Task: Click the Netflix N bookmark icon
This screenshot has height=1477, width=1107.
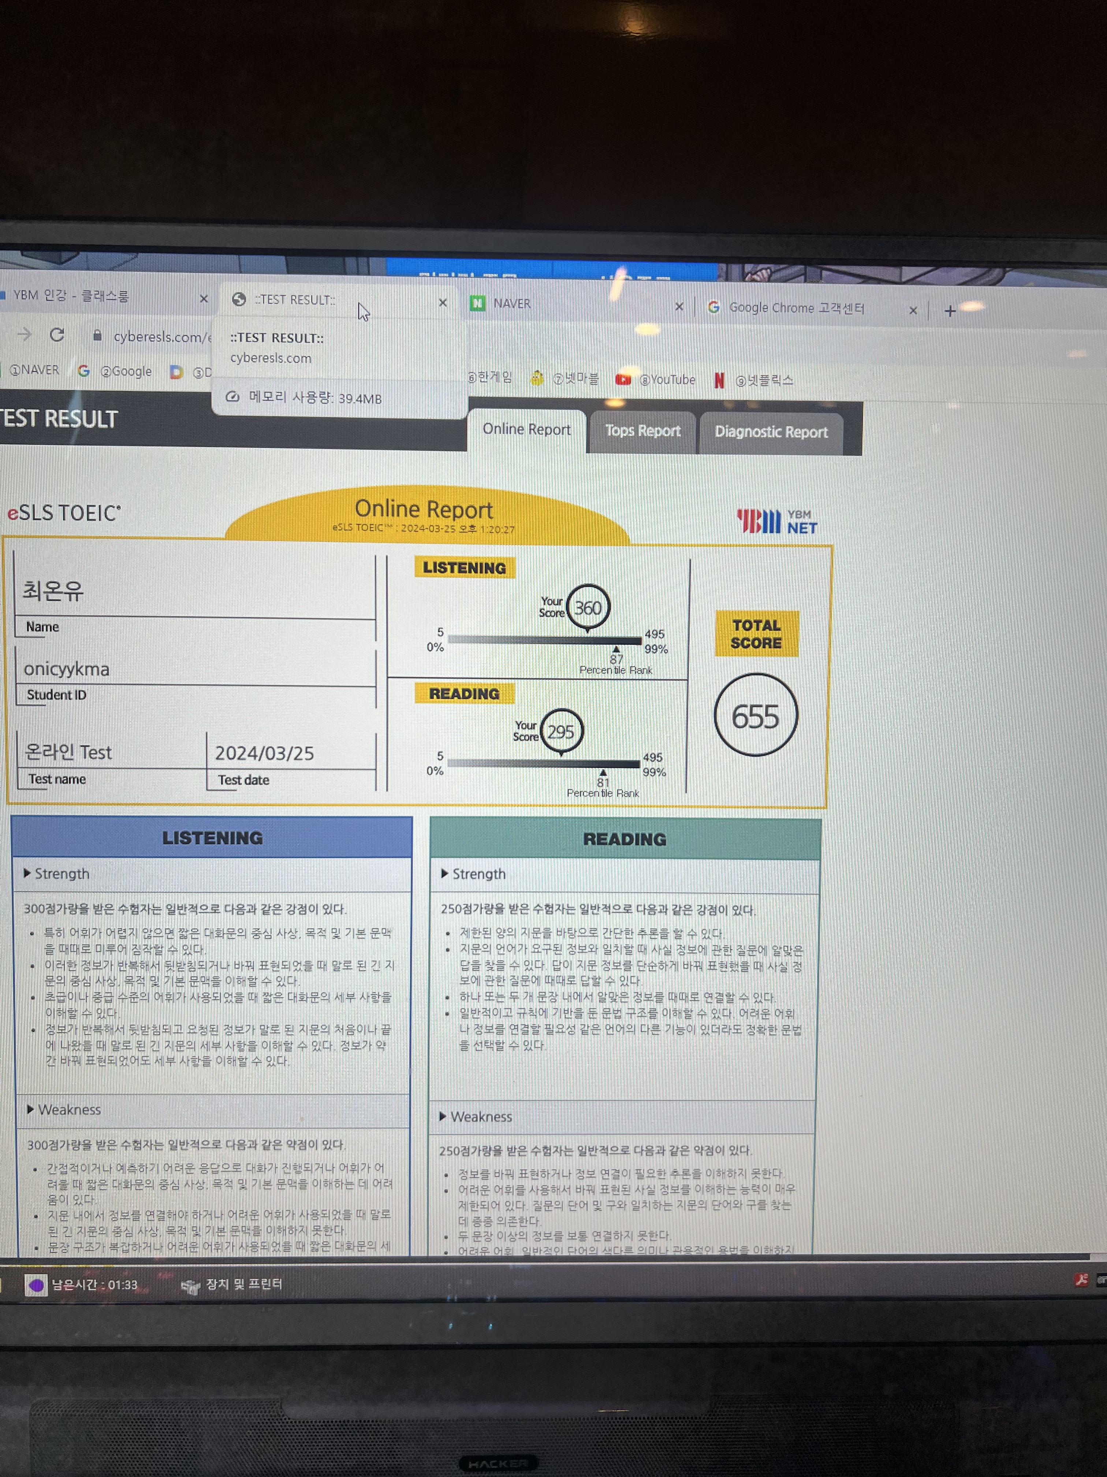Action: [x=719, y=380]
